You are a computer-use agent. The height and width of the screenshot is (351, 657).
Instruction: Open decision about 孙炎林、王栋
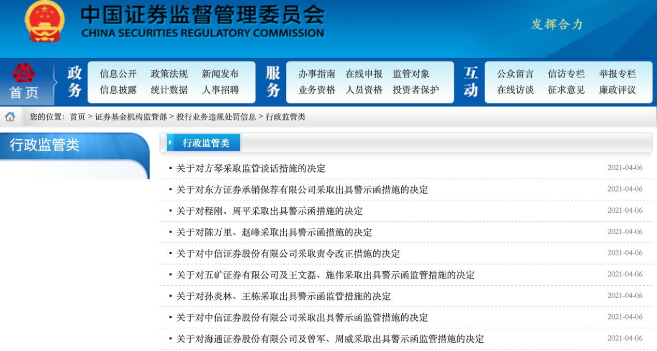point(283,296)
